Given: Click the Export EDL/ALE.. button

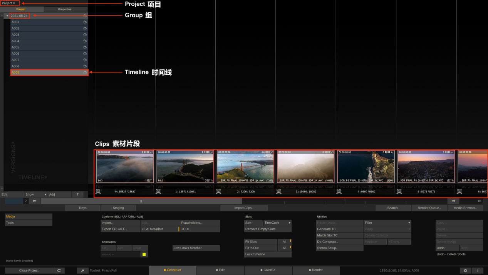Looking at the screenshot, I should pyautogui.click(x=121, y=229).
